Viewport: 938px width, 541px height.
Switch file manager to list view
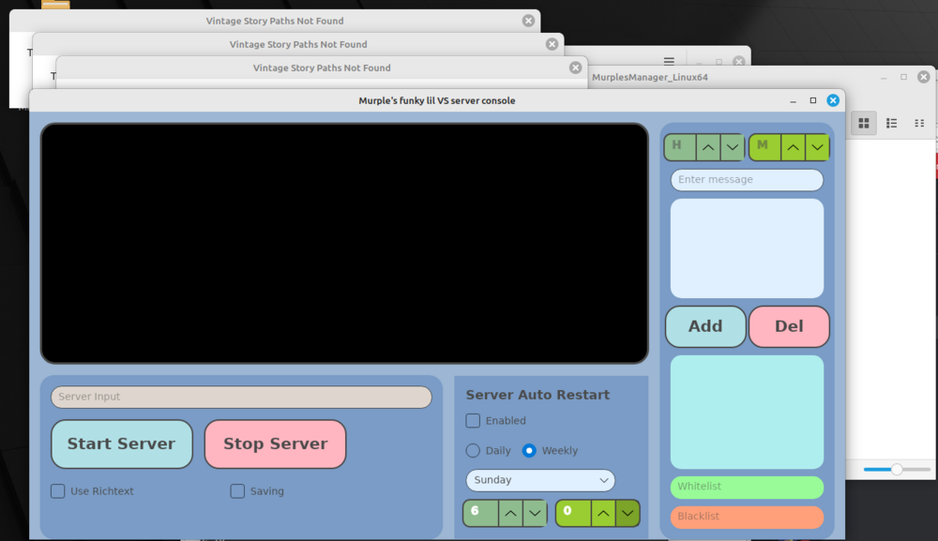tap(892, 123)
